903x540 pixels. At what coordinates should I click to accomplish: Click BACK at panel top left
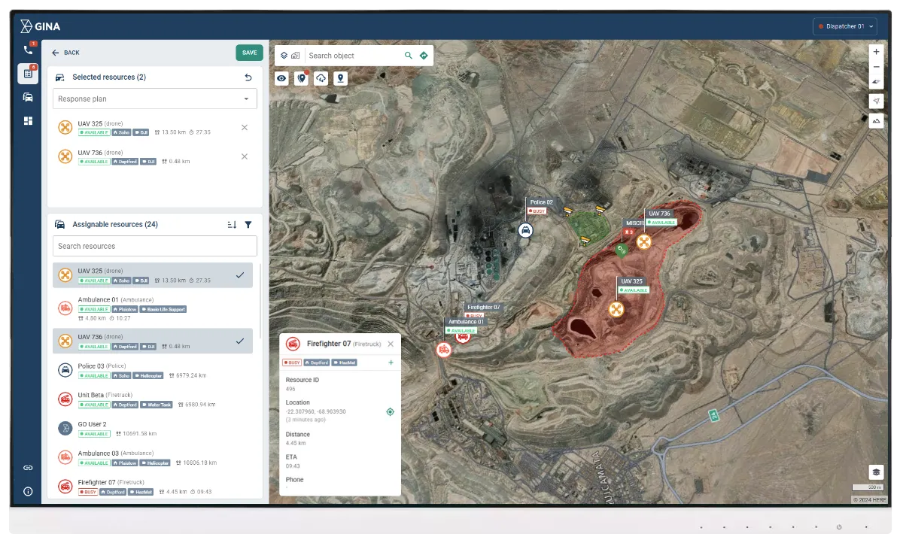[64, 53]
